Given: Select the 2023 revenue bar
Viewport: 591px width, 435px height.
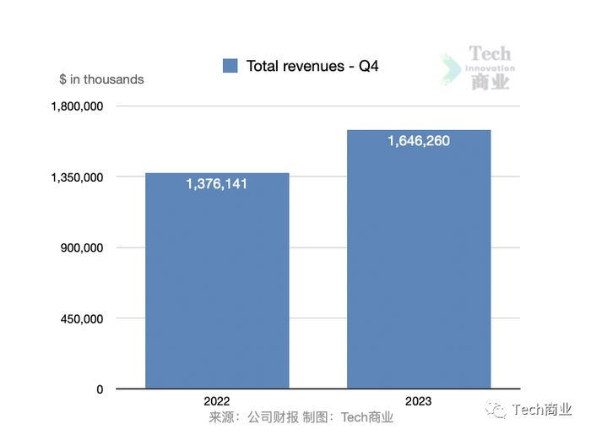Looking at the screenshot, I should (419, 259).
